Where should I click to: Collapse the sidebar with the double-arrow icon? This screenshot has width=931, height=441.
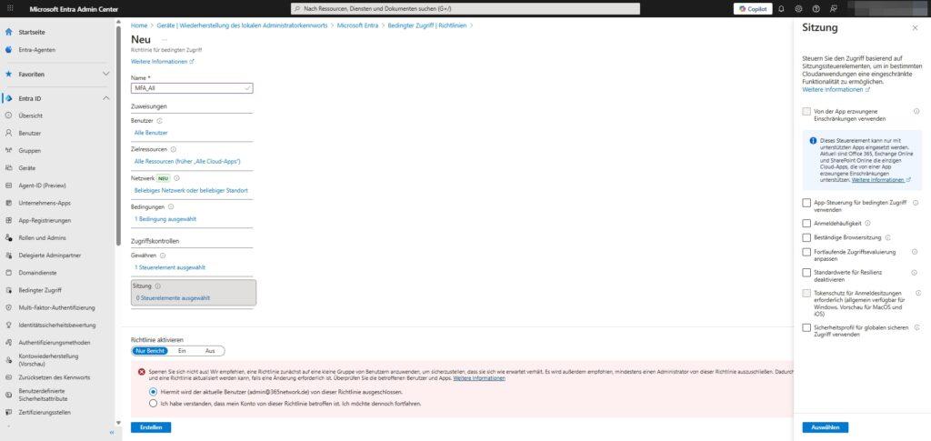point(112,432)
